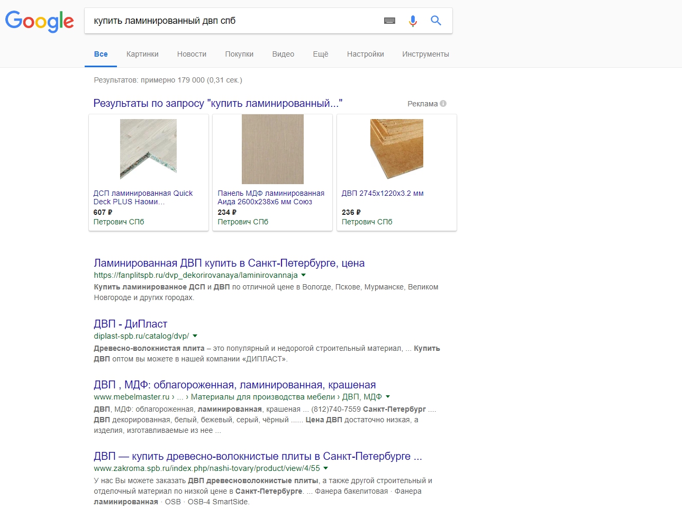
Task: Open the ДВП 2745х1220х3.2 мм link
Action: [x=383, y=193]
